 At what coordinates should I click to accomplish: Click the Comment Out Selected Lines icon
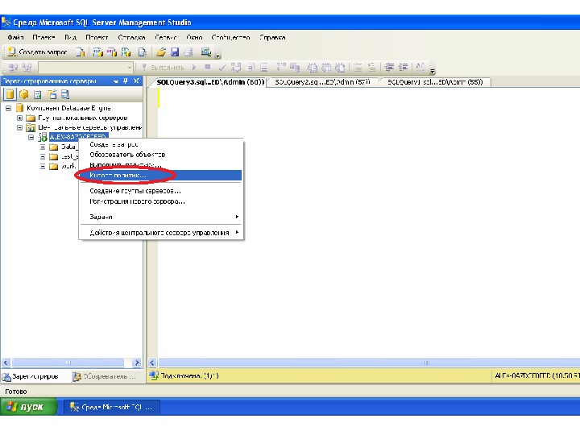pos(358,68)
